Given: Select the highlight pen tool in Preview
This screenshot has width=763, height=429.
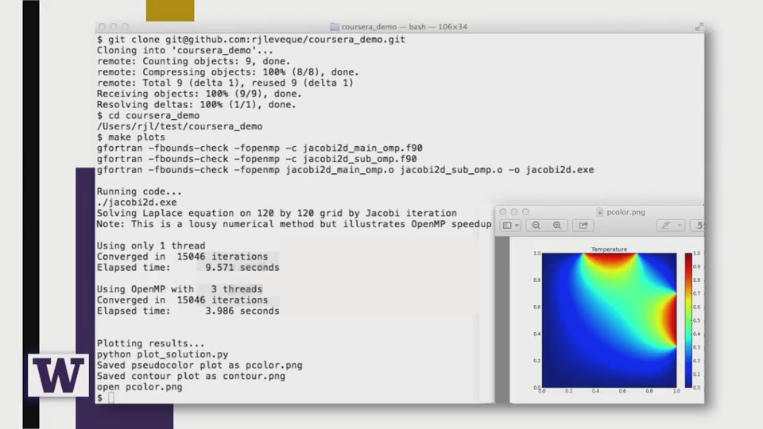Looking at the screenshot, I should [x=665, y=225].
